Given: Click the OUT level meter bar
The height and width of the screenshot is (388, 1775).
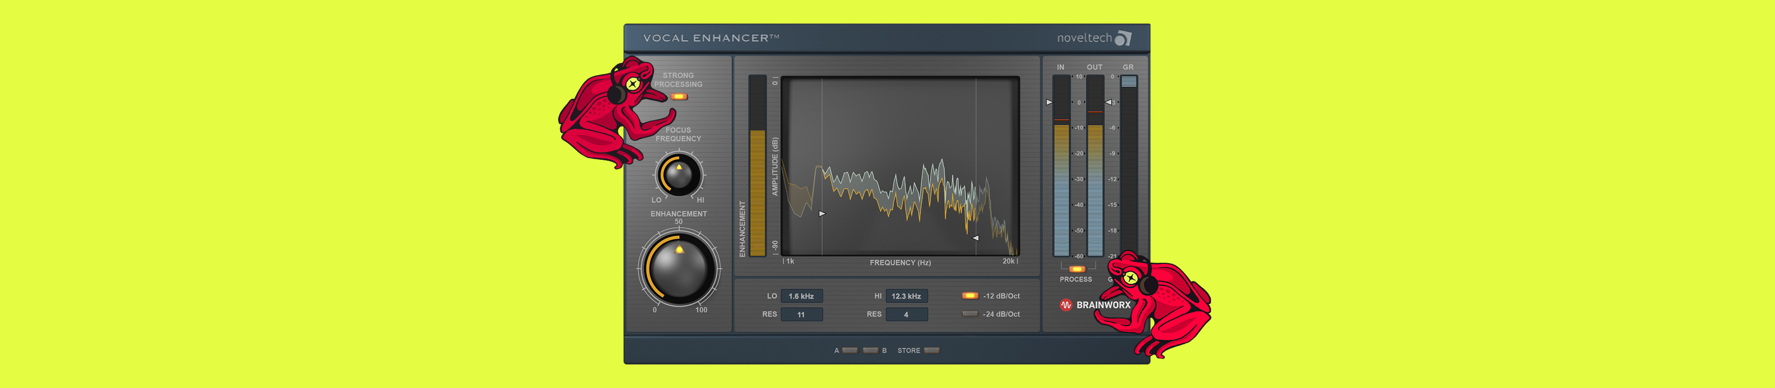Looking at the screenshot, I should point(1095,166).
